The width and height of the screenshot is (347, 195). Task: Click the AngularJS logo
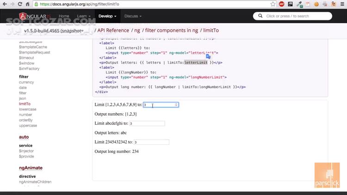point(35,16)
